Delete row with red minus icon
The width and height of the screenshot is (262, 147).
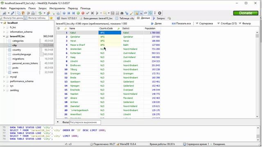pyautogui.click(x=83, y=13)
